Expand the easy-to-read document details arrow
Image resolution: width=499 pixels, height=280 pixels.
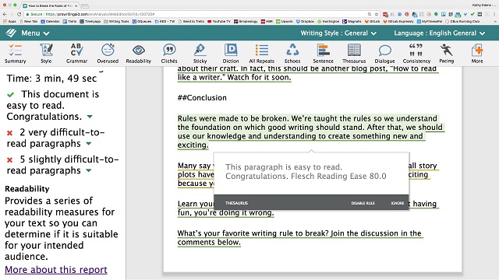[90, 117]
